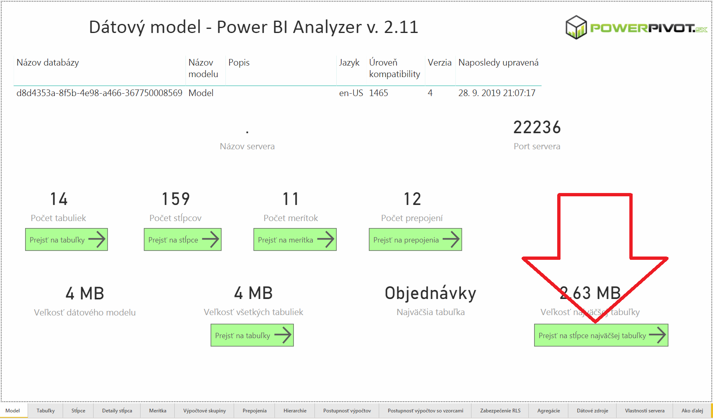Click the Jazyk column header

tap(349, 63)
